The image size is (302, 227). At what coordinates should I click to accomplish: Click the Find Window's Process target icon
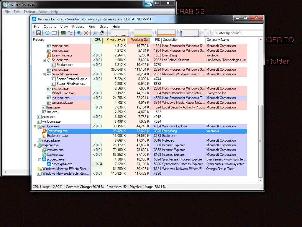coord(102,33)
